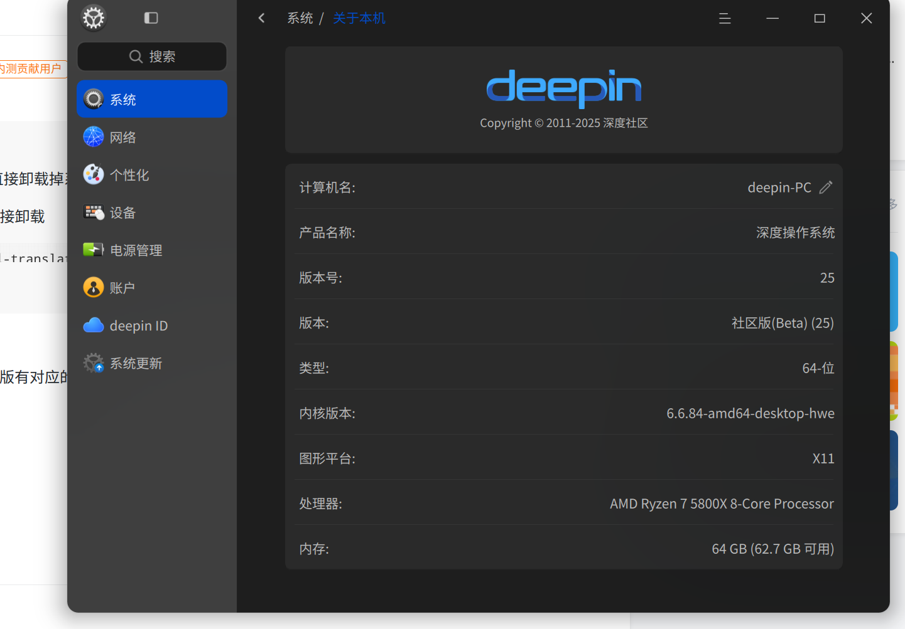Click computer name value deepin-PC
This screenshot has height=629, width=905.
coord(779,188)
